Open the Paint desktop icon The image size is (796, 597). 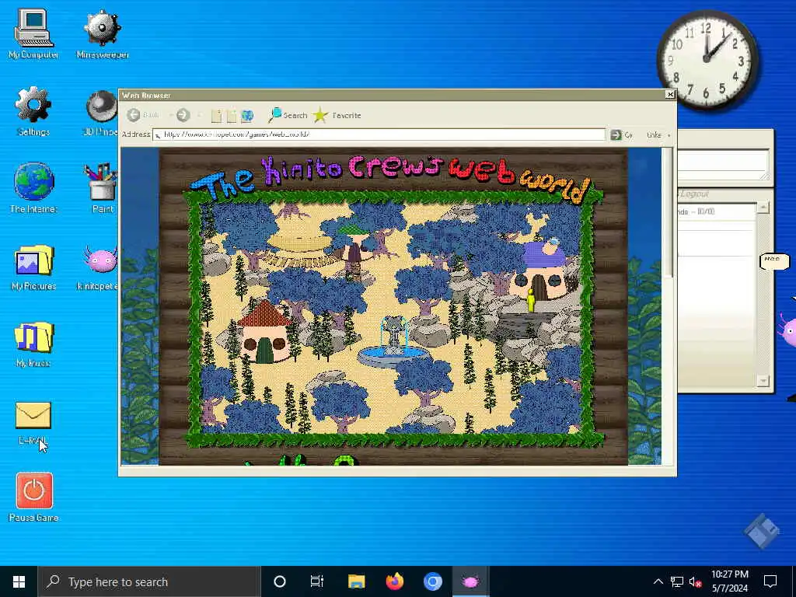click(x=102, y=188)
